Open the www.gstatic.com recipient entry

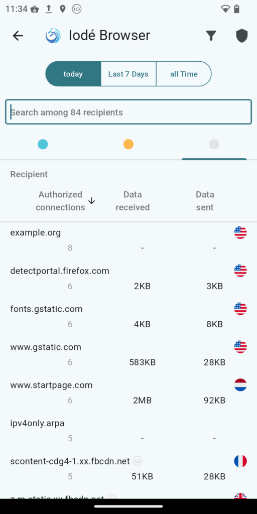pyautogui.click(x=128, y=354)
